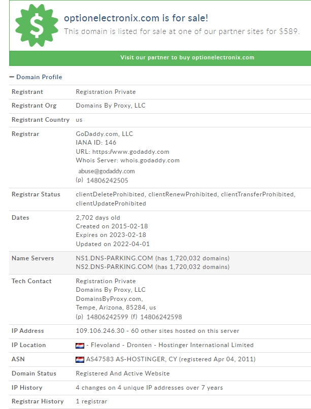Image resolution: width=311 pixels, height=409 pixels.
Task: Open NS1.DNS-PARKING.COM name server entry
Action: click(114, 258)
